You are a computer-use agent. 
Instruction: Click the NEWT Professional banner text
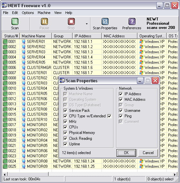click(x=161, y=23)
